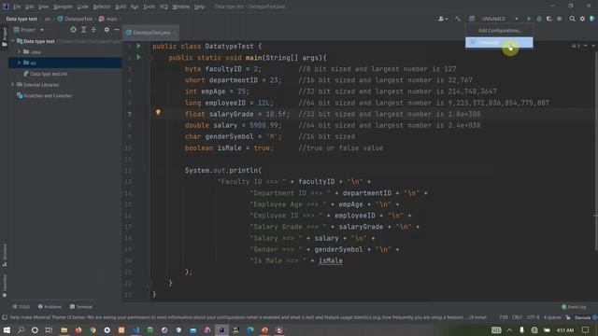Click UTF-8 encoding in status bar
The image size is (598, 336).
point(533,317)
